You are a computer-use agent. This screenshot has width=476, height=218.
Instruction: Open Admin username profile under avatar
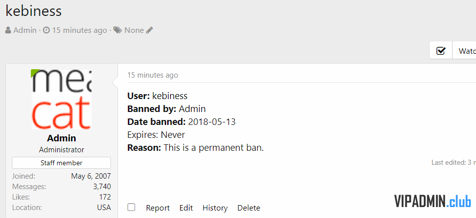point(62,138)
